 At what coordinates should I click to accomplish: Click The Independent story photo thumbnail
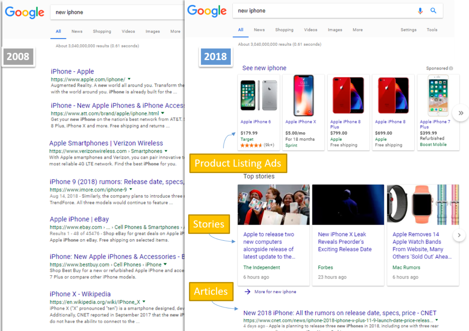(x=273, y=205)
